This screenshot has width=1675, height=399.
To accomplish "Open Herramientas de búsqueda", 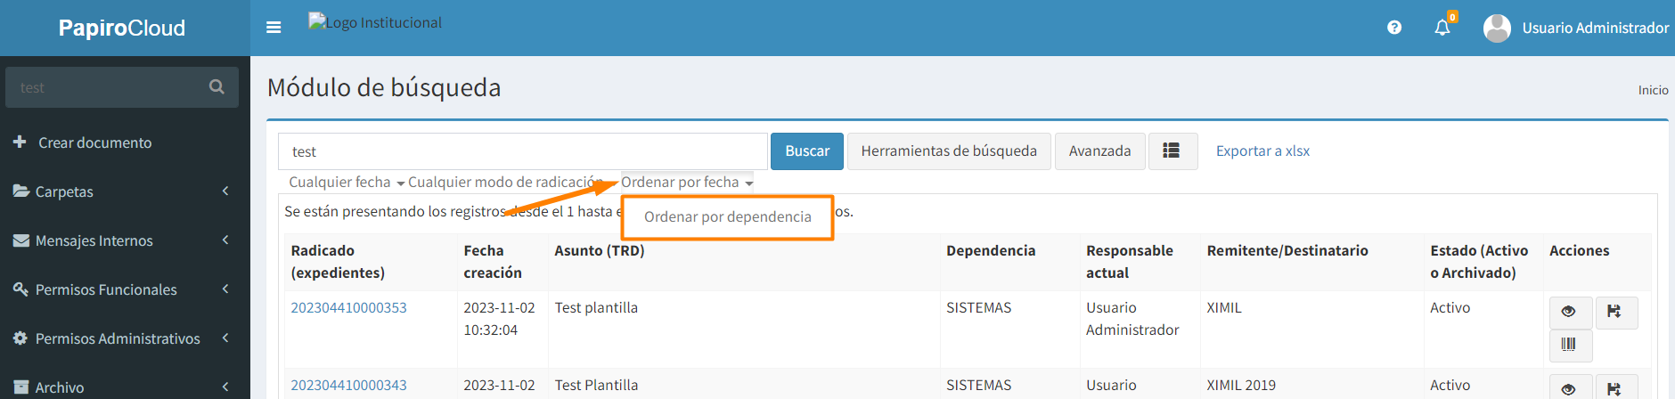I will point(949,151).
